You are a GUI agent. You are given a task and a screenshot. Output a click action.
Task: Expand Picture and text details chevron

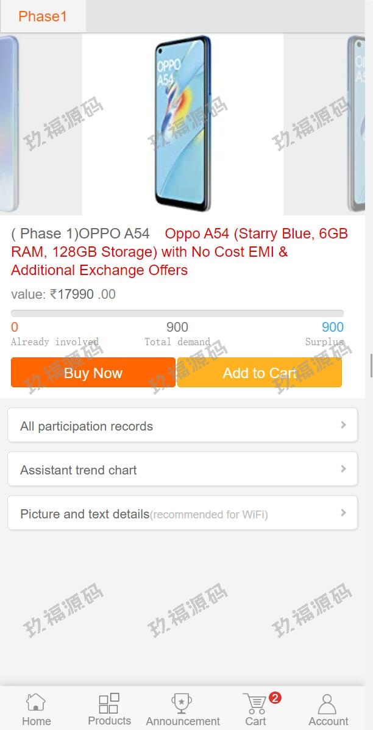click(x=344, y=513)
